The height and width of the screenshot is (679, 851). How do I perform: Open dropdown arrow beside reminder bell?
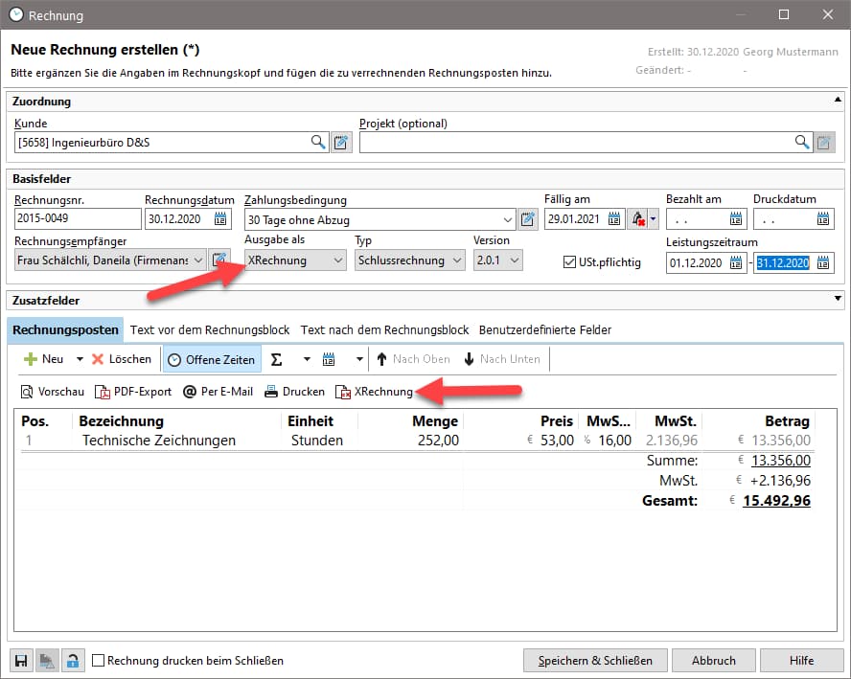[653, 219]
